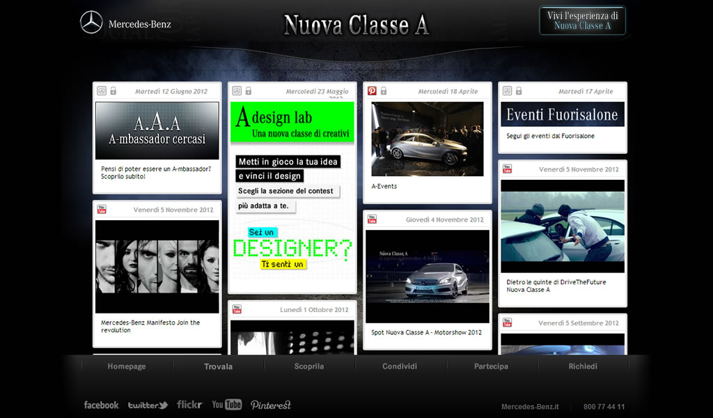The height and width of the screenshot is (418, 713).
Task: Click the lock icon on the 12 Giugno card
Action: [113, 91]
